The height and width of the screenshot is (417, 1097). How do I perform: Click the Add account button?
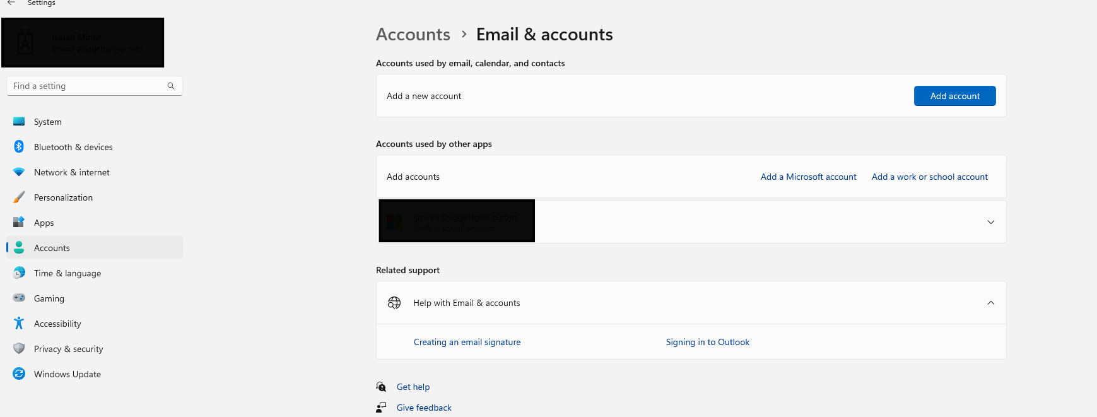pos(955,96)
